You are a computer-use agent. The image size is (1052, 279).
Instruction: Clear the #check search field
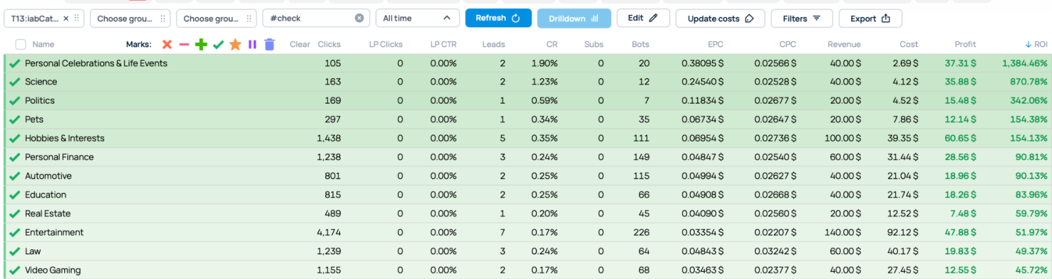pyautogui.click(x=360, y=19)
